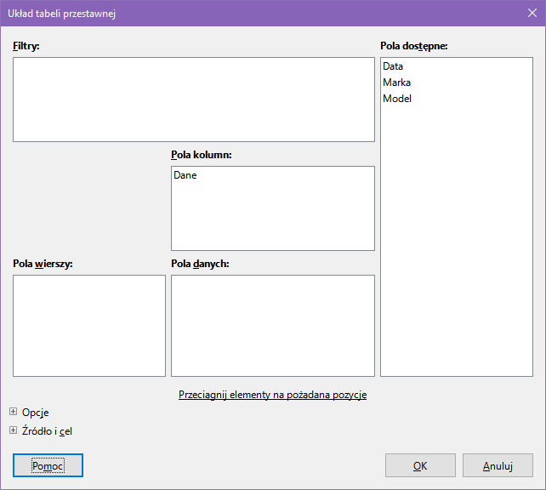Click the Filtry label

point(26,45)
